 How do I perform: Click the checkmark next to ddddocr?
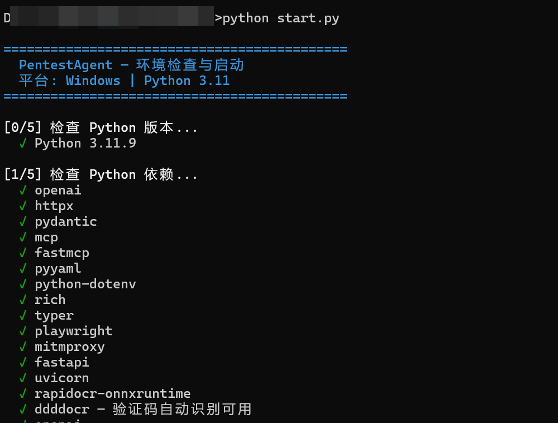pyautogui.click(x=23, y=410)
